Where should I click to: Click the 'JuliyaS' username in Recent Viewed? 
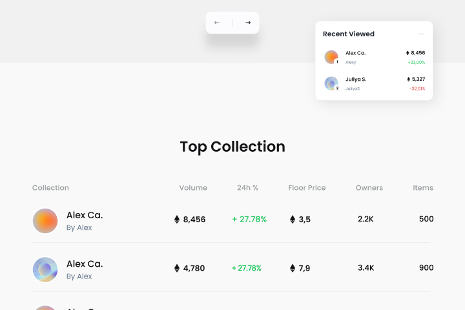click(353, 88)
